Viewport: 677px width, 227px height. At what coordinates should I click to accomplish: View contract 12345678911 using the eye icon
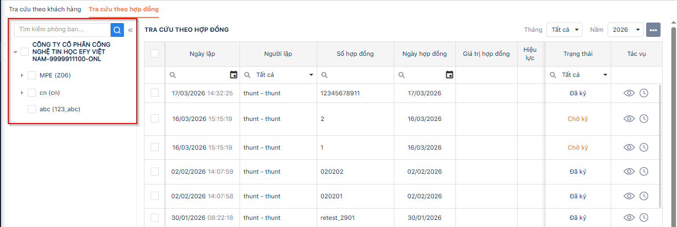(x=629, y=93)
